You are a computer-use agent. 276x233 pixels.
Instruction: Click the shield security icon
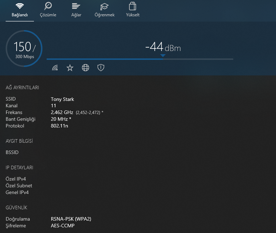click(x=101, y=68)
